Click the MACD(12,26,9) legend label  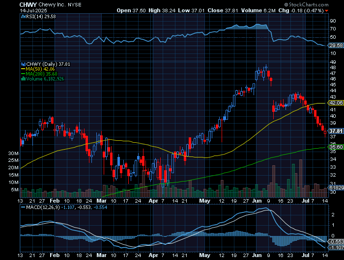point(43,207)
